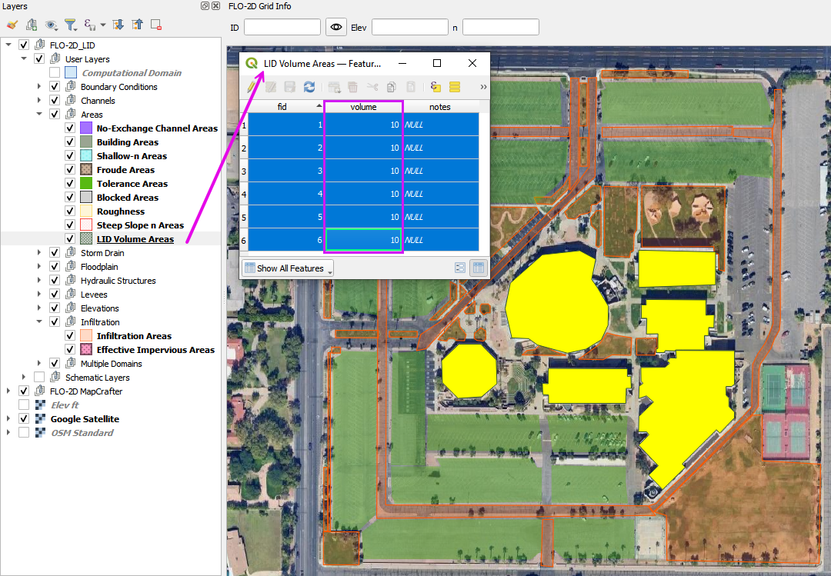Click the notes column header

439,107
